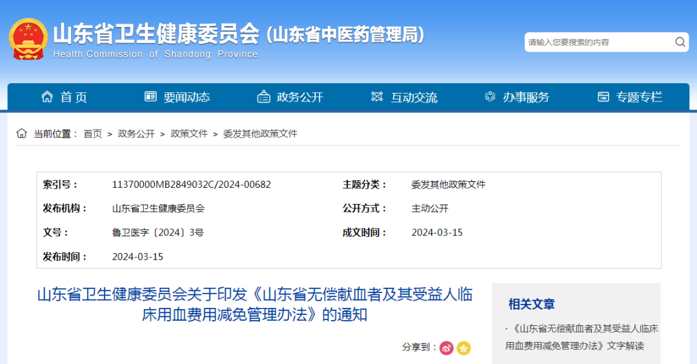
Task: Share the article to Weibo
Action: point(447,348)
